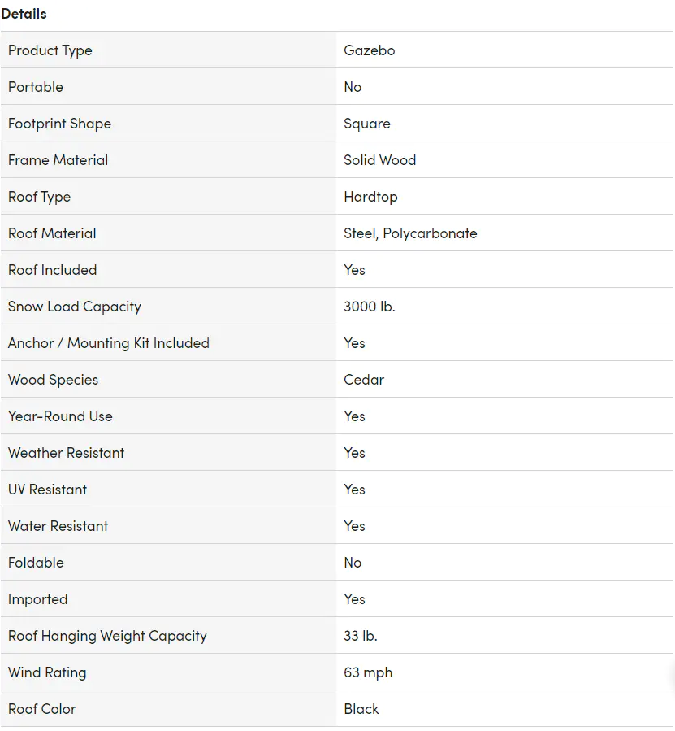Click the Year-Round Use label

coord(60,416)
